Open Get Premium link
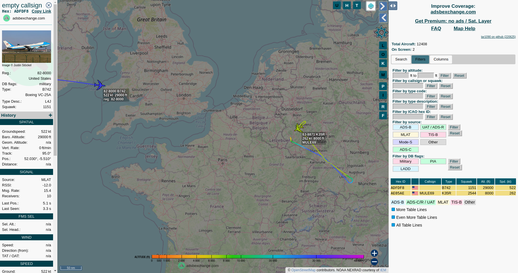This screenshot has width=518, height=273. 453,21
